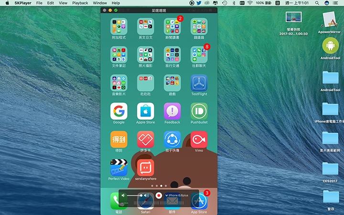Screen dimensions: 344x215
Task: Select the 暫存 desktop folder
Action: [x=331, y=196]
